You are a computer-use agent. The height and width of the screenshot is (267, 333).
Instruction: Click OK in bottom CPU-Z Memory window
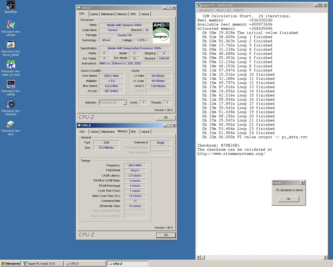coord(166,235)
